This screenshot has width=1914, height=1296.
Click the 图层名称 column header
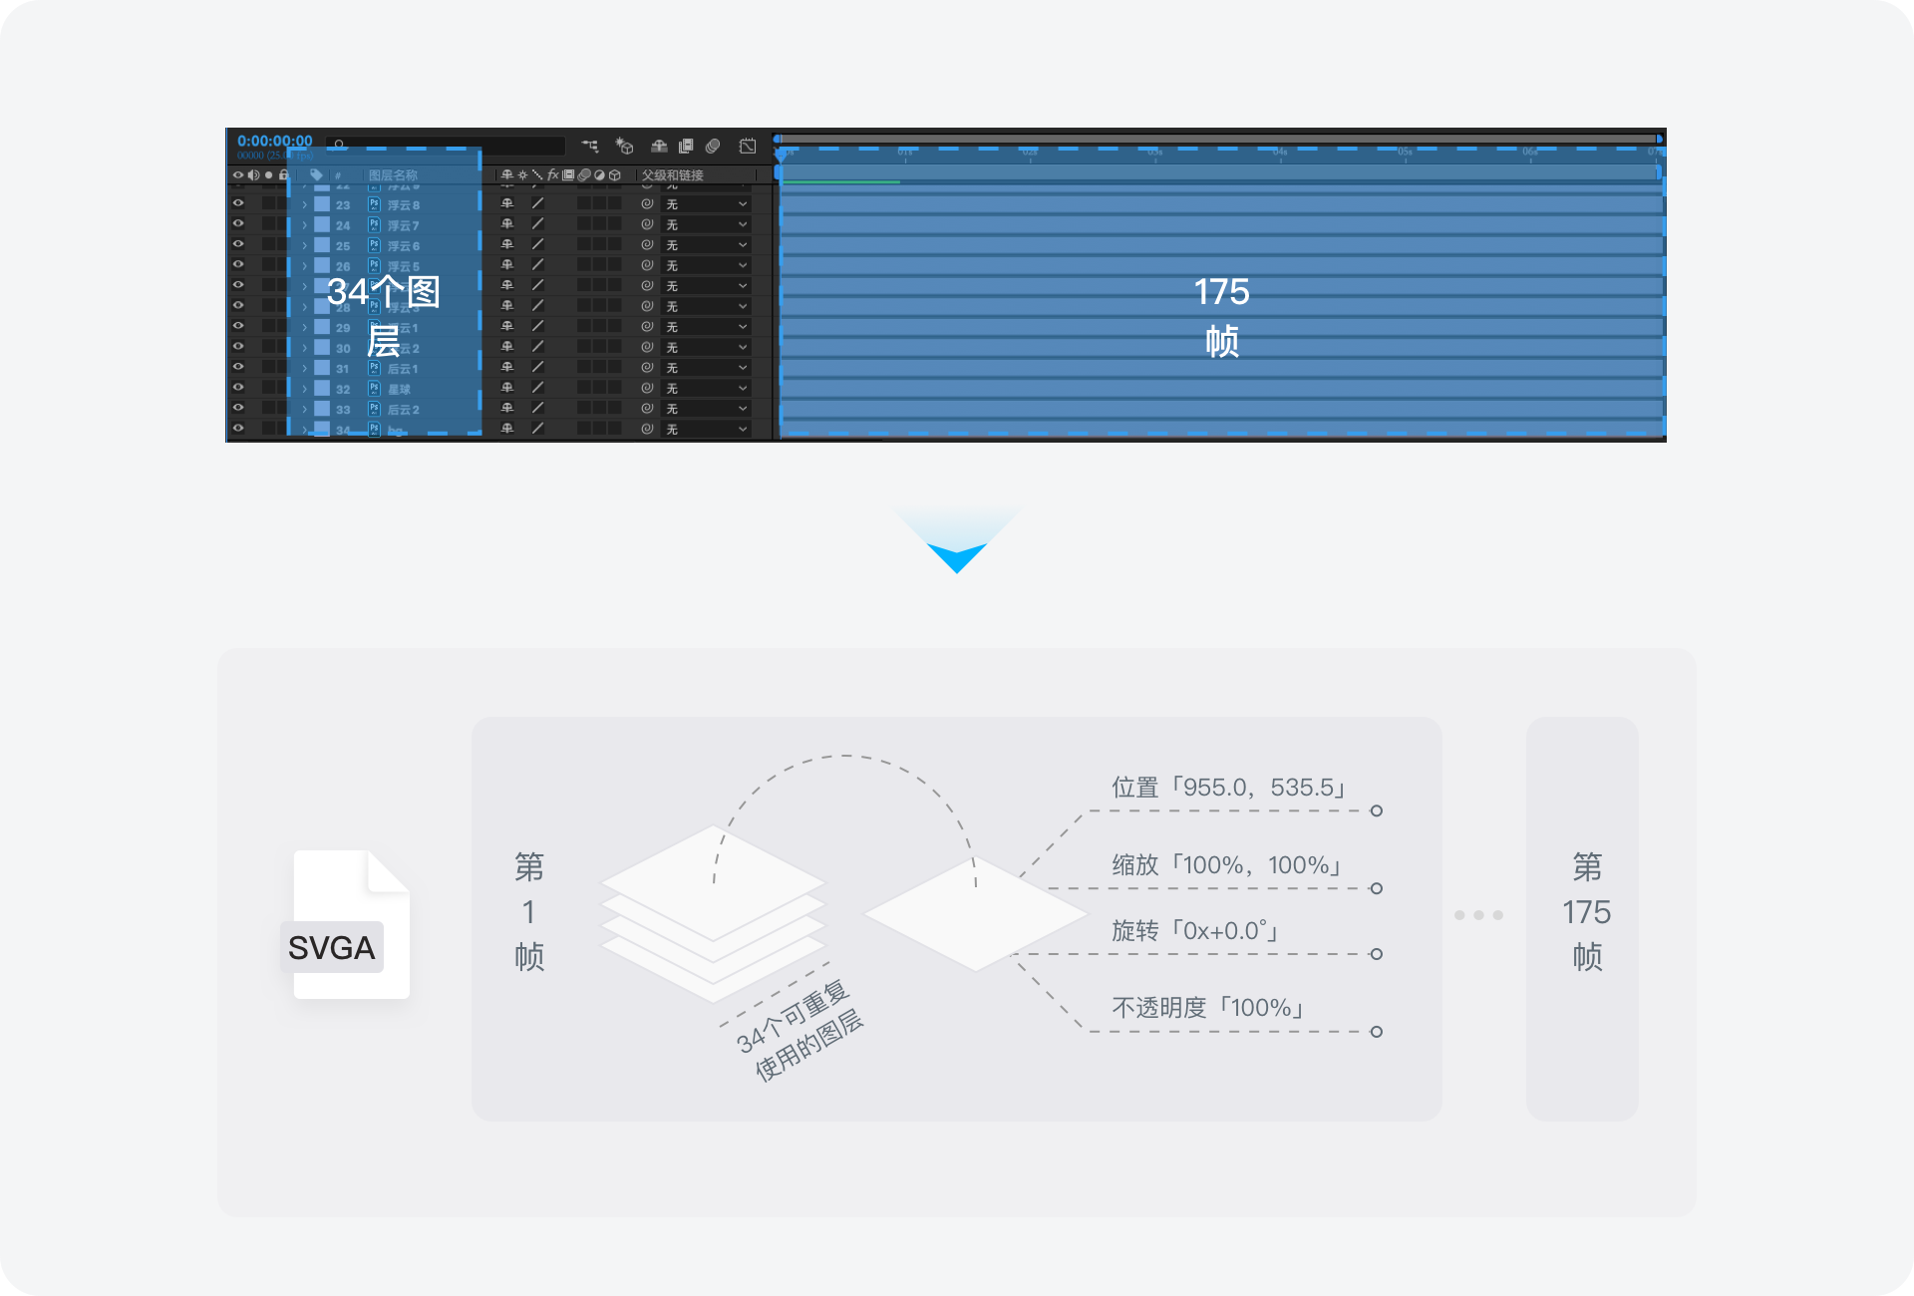(x=393, y=175)
